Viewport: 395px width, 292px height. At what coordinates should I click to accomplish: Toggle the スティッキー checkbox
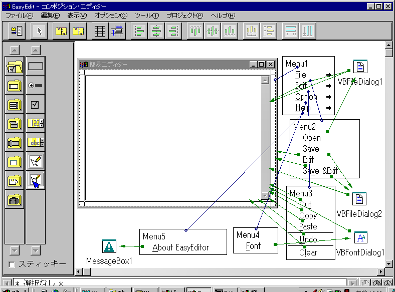[x=13, y=264]
